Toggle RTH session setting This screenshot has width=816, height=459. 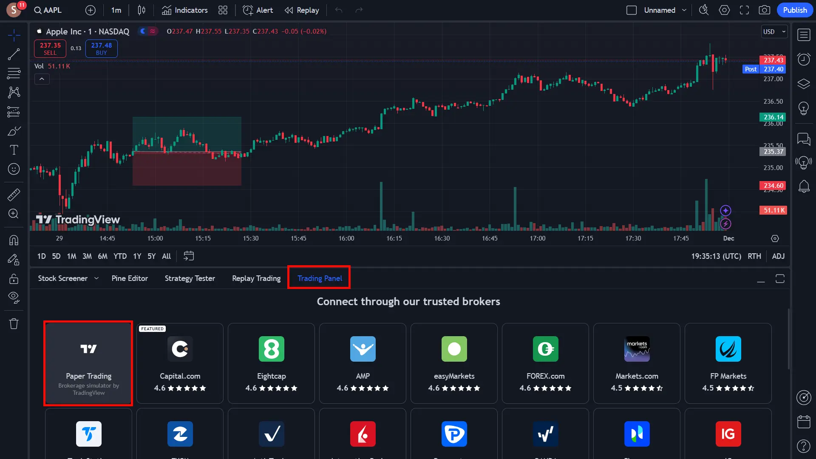(x=754, y=256)
